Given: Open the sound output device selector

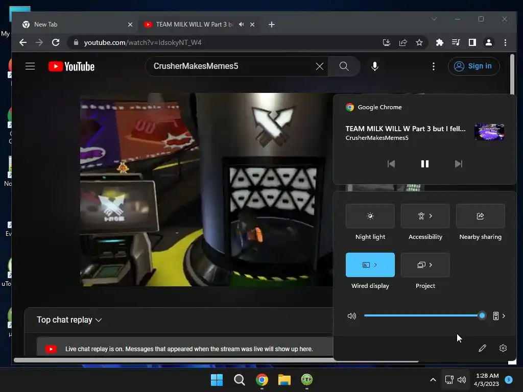Looking at the screenshot, I should pos(499,315).
